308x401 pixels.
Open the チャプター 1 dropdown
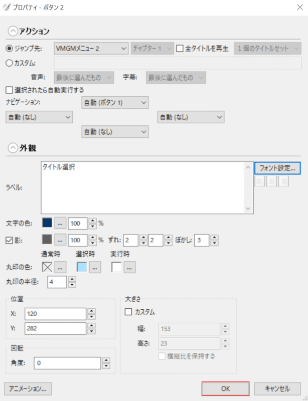(x=152, y=48)
